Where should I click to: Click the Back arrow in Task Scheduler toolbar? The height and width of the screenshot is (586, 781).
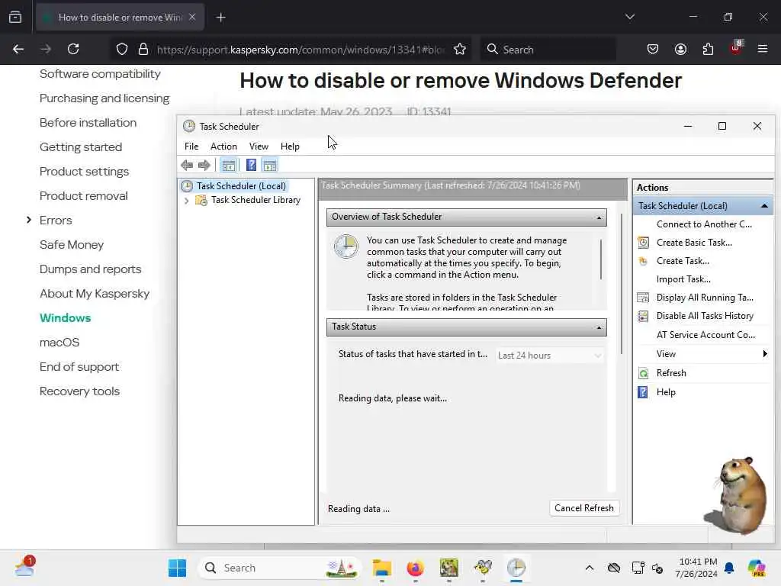[188, 165]
